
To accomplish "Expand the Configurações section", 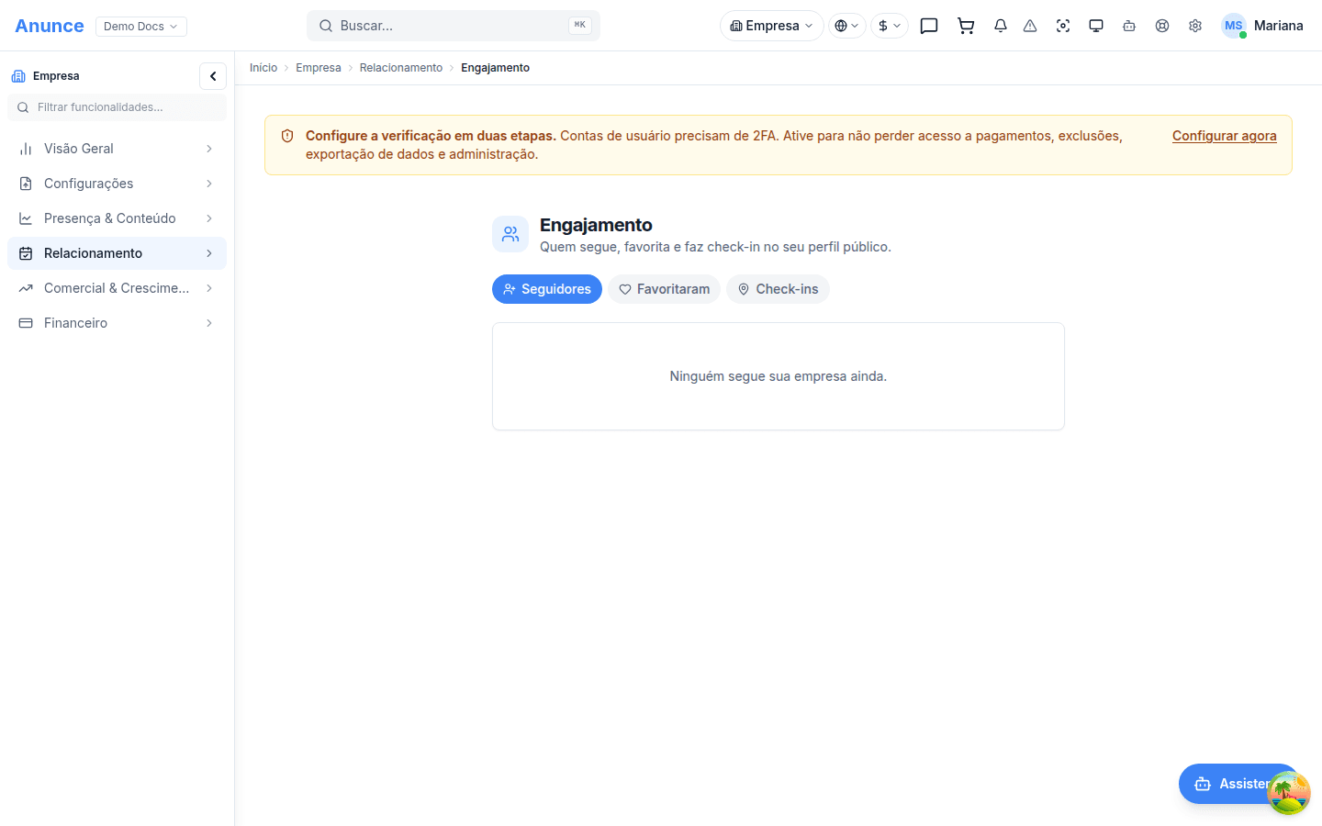I will (x=117, y=184).
